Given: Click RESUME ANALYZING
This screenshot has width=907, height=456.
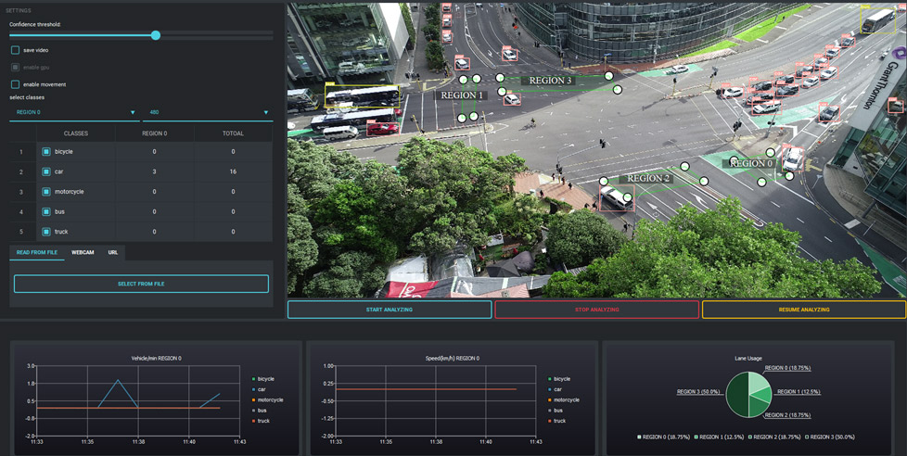Looking at the screenshot, I should (x=804, y=310).
